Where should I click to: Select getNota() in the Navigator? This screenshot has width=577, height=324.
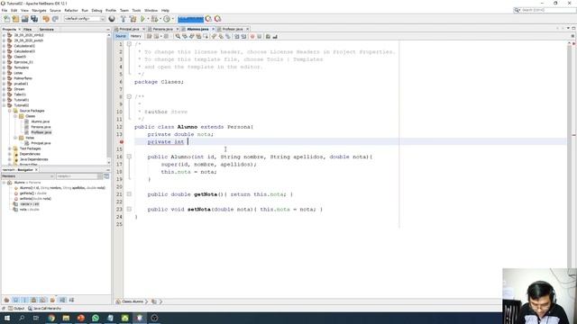pyautogui.click(x=33, y=193)
